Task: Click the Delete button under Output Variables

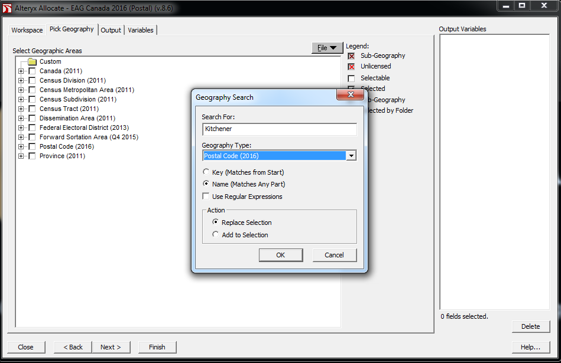Action: coord(530,326)
